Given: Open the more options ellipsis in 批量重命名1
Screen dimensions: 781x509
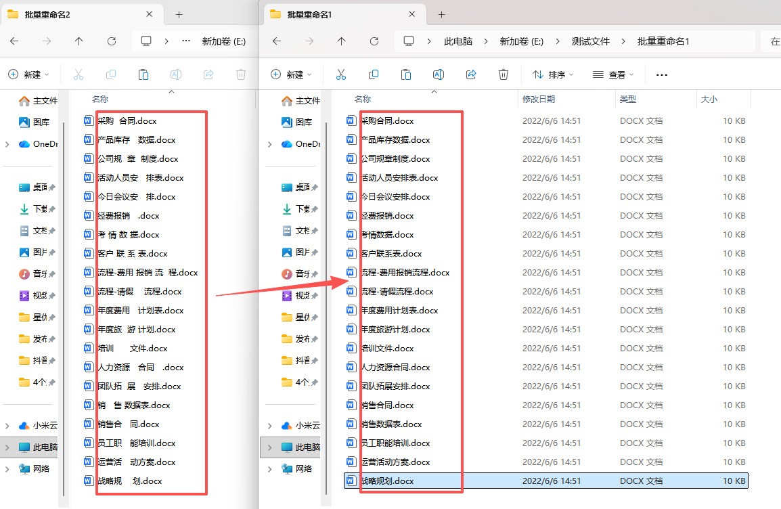Looking at the screenshot, I should coord(661,74).
